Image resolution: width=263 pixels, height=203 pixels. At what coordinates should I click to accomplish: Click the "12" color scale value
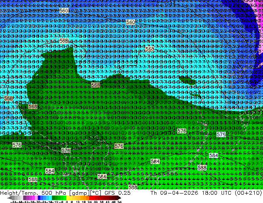tap(78, 202)
